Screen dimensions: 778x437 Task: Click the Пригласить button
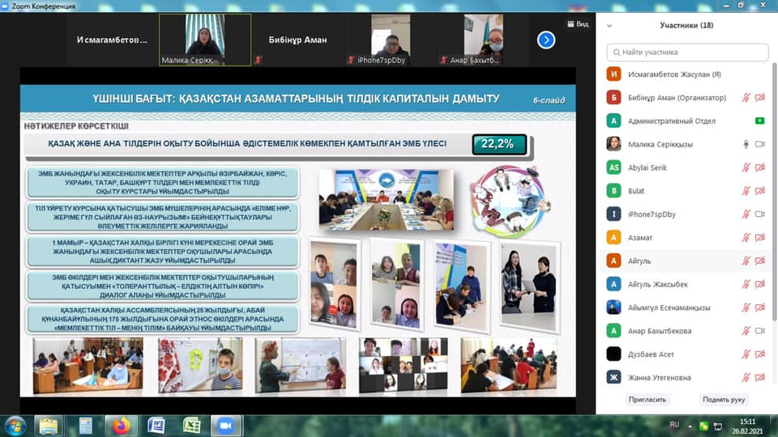point(647,400)
